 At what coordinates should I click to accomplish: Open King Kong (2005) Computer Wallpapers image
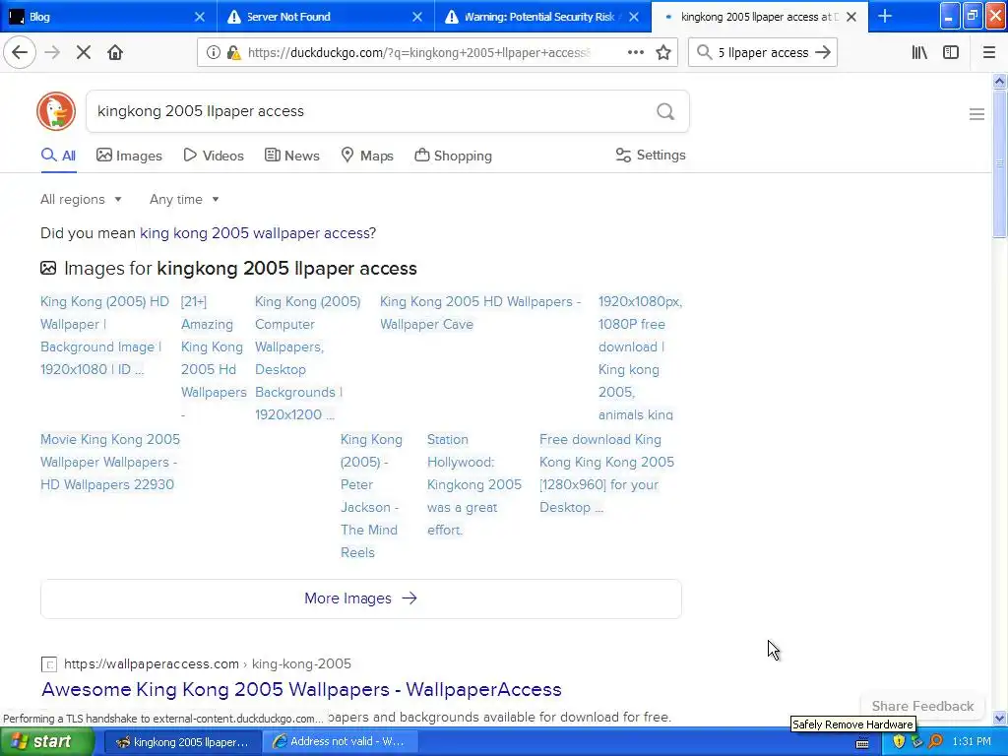[308, 358]
